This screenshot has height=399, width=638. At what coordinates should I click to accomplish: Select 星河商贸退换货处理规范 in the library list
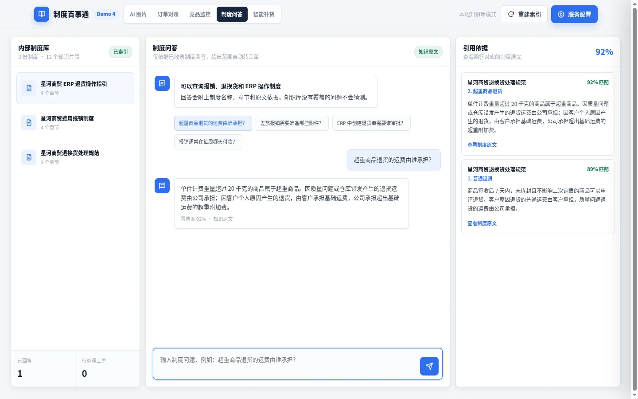pyautogui.click(x=75, y=157)
